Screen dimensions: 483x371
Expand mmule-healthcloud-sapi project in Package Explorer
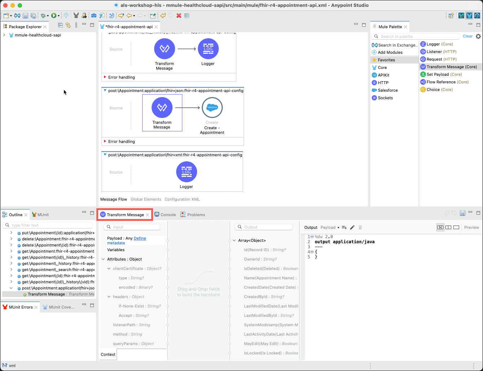pos(4,35)
